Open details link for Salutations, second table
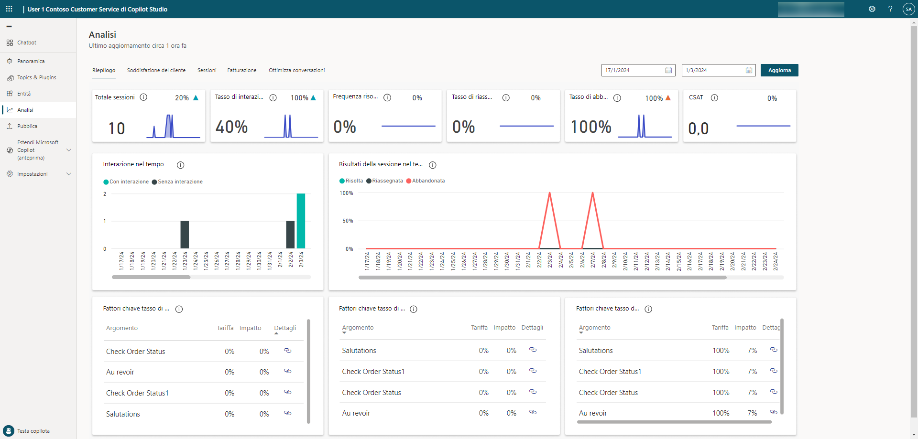This screenshot has width=918, height=439. click(533, 350)
